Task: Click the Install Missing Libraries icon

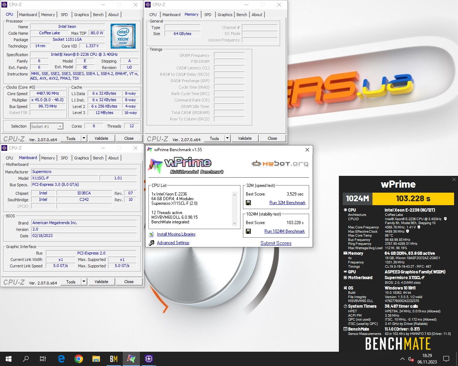Action: (x=151, y=234)
